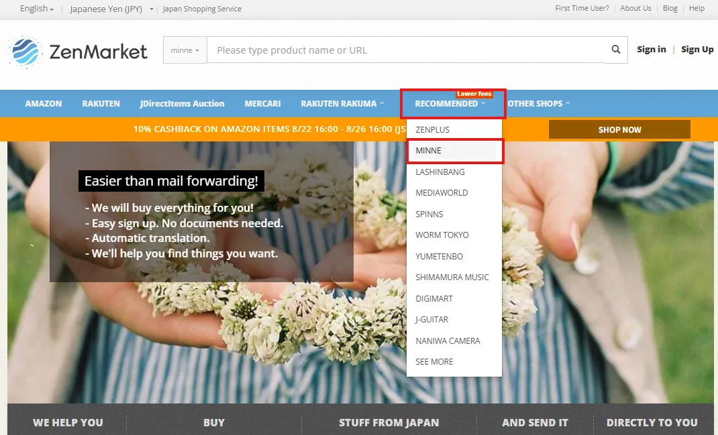Click the Japan Shopping Service link
Screen dimensions: 718x435
202,9
